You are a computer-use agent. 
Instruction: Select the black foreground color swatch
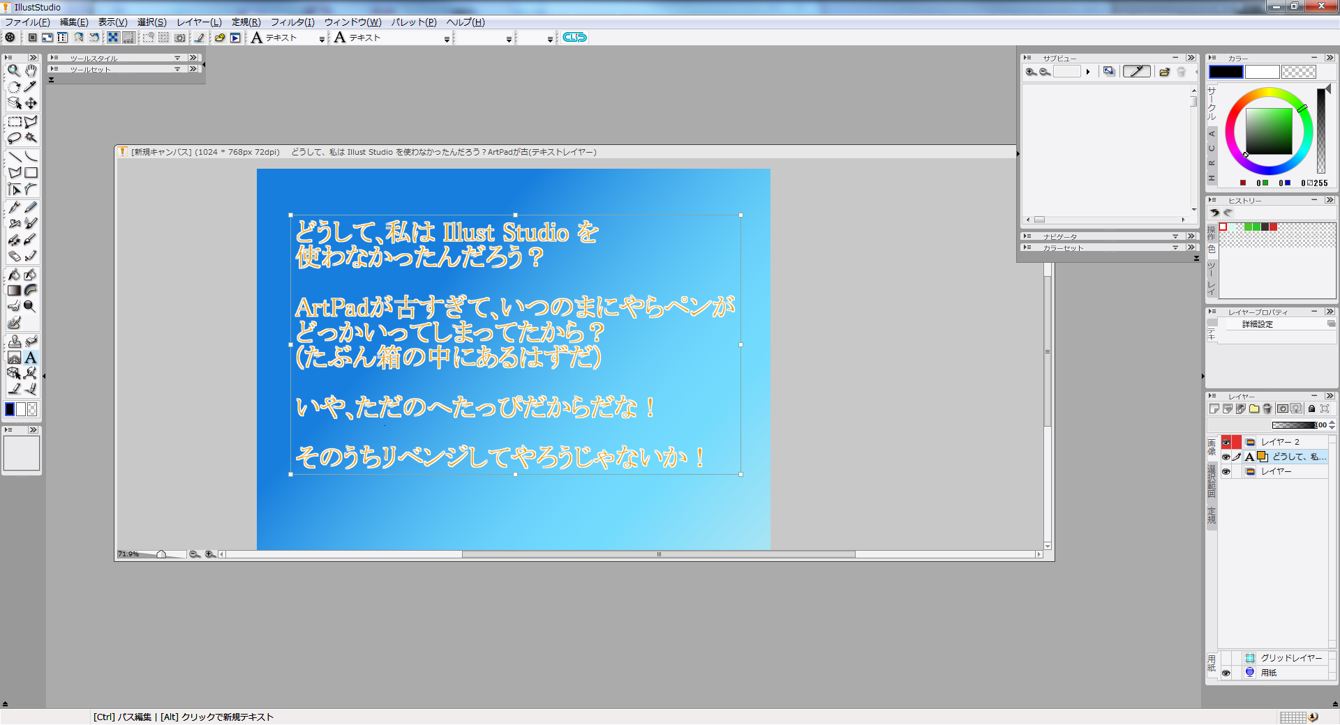[1226, 72]
